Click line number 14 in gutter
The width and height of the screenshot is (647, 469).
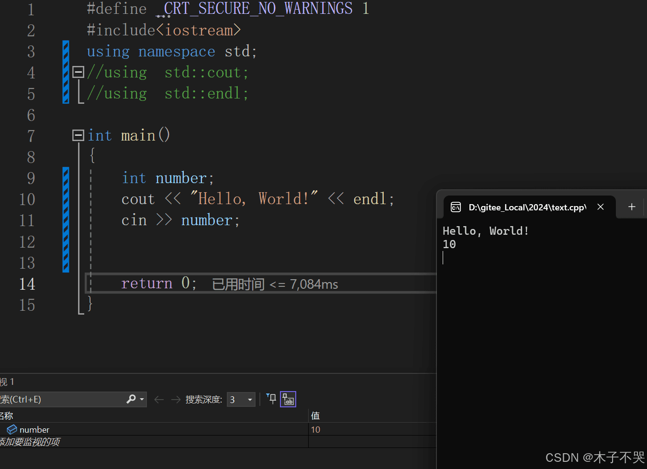[27, 284]
